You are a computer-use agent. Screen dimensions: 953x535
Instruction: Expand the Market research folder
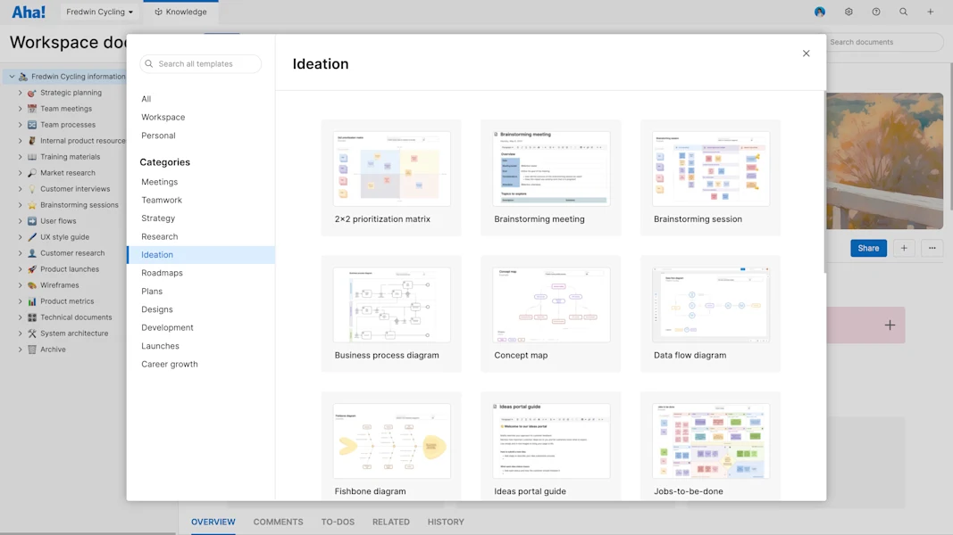pyautogui.click(x=20, y=173)
